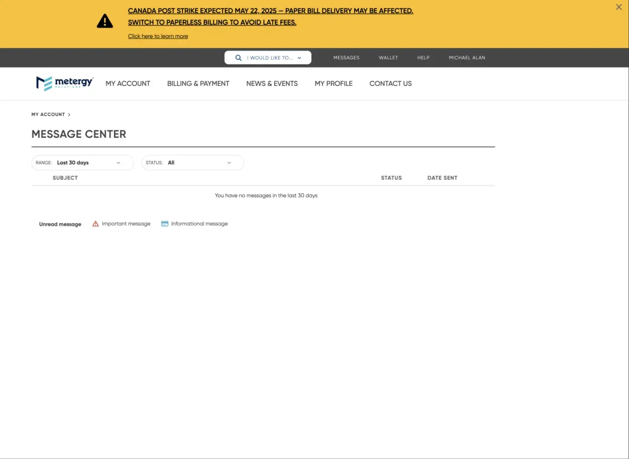Open My Profile from the navigation
629x459 pixels.
click(x=334, y=84)
